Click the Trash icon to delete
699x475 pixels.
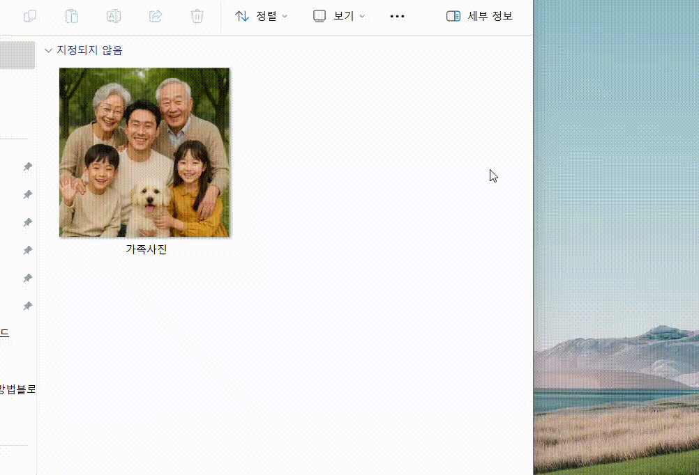197,16
